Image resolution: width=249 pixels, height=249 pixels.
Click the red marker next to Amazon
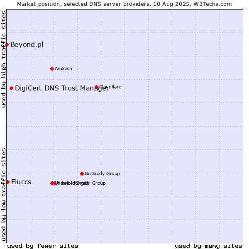coord(52,69)
